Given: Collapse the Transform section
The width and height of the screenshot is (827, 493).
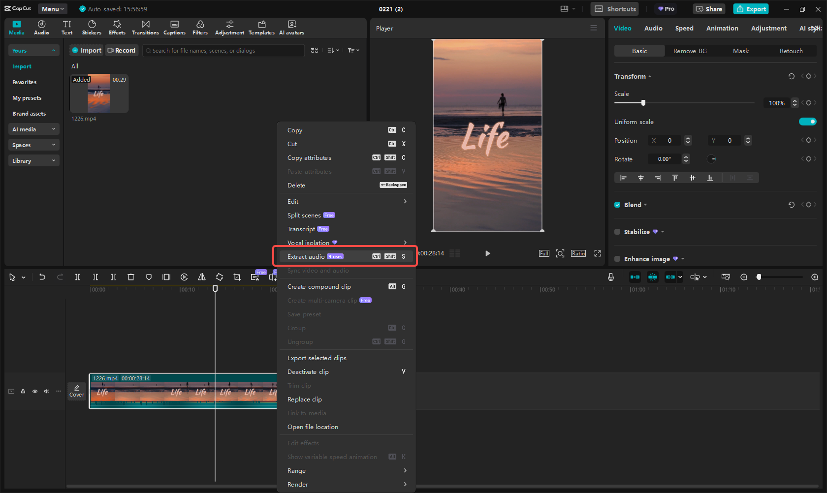Looking at the screenshot, I should [x=649, y=76].
